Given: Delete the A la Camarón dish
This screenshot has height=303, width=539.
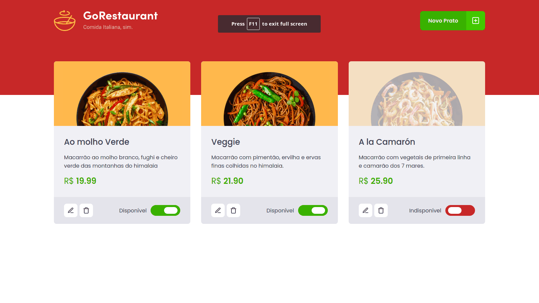Looking at the screenshot, I should click(x=381, y=210).
